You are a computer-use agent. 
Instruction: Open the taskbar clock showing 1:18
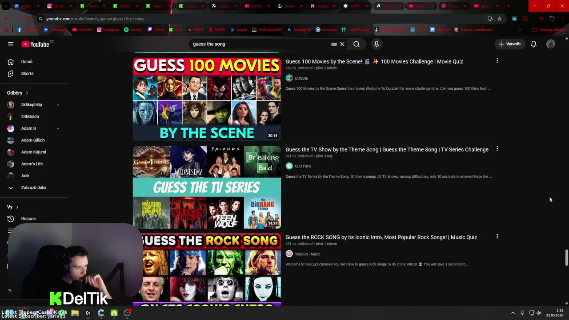point(555,313)
